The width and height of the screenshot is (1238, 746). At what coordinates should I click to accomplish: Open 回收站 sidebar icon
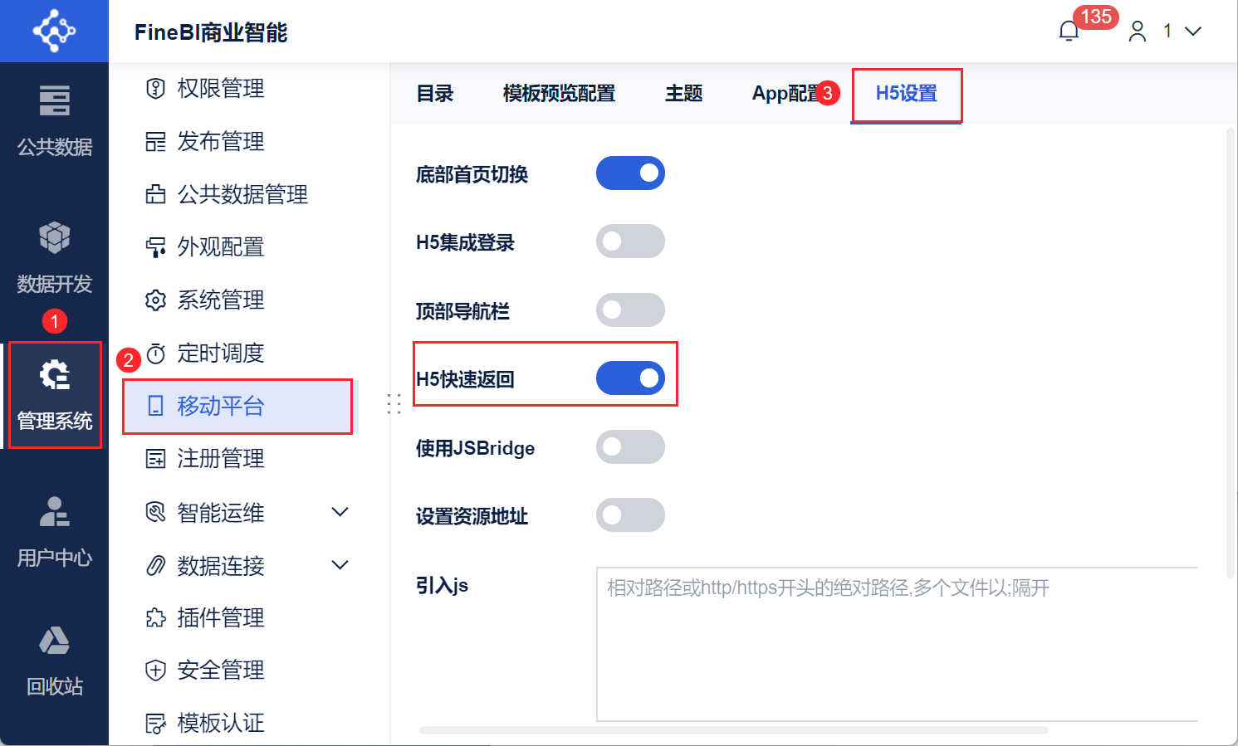click(x=54, y=661)
